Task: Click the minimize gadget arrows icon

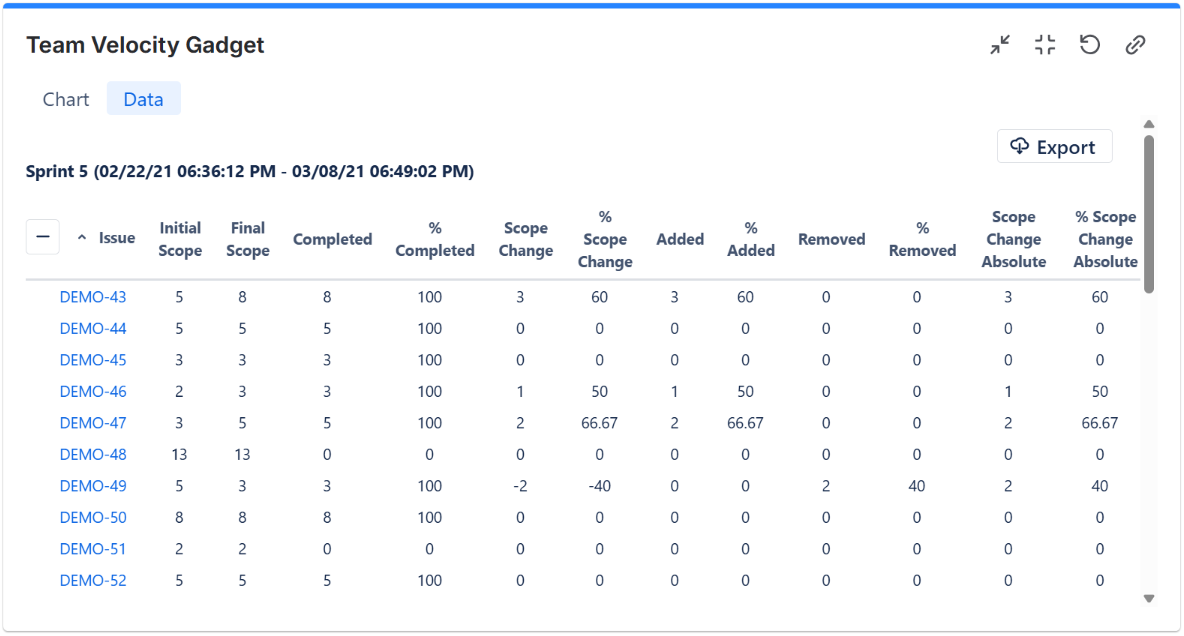Action: point(1000,44)
